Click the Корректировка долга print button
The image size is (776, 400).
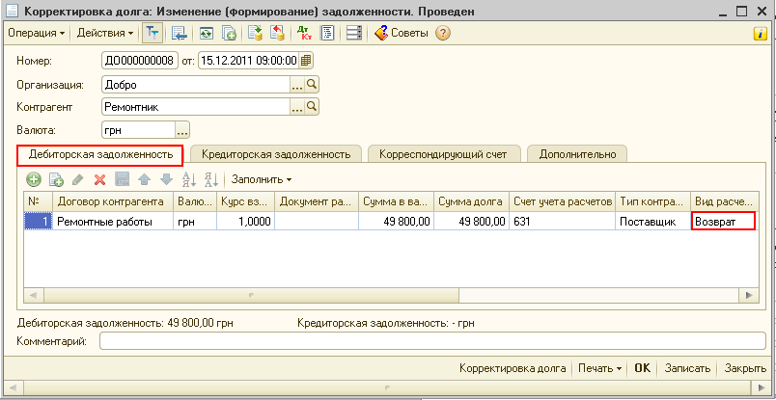[513, 368]
